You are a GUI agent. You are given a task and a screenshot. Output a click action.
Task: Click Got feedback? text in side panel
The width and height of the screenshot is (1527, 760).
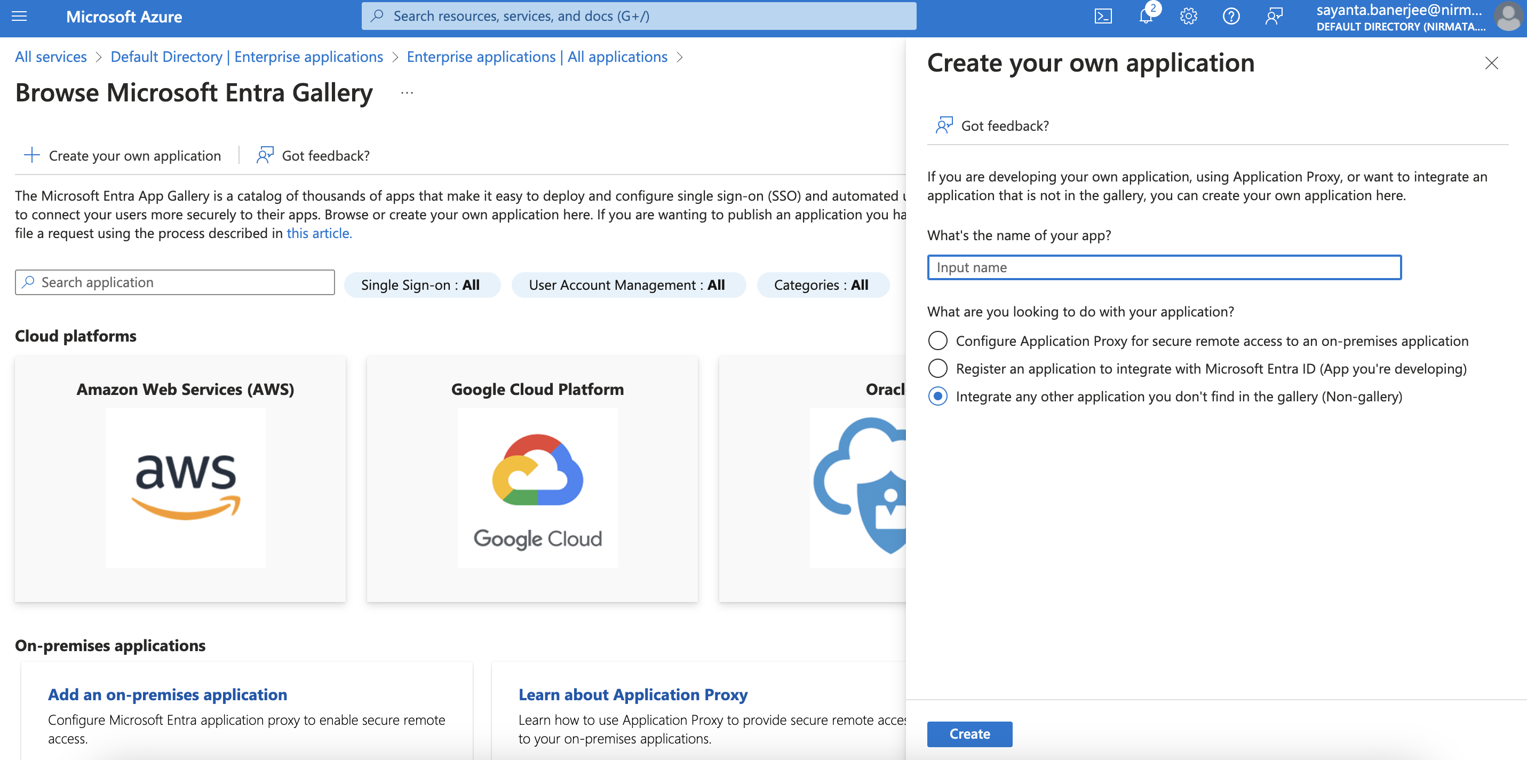[x=1005, y=125]
